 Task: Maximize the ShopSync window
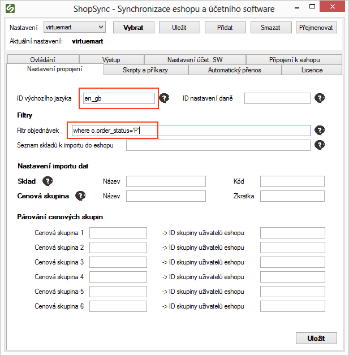[x=312, y=7]
